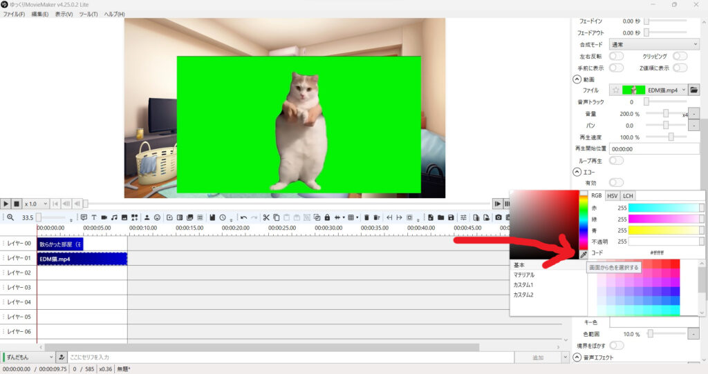Viewport: 708px width, 374px height.
Task: Click the eyedropper to pick color from screen
Action: [x=584, y=255]
